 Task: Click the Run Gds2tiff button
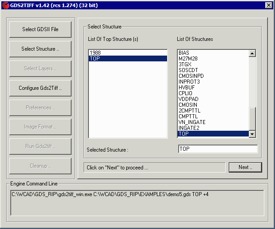tap(40, 146)
